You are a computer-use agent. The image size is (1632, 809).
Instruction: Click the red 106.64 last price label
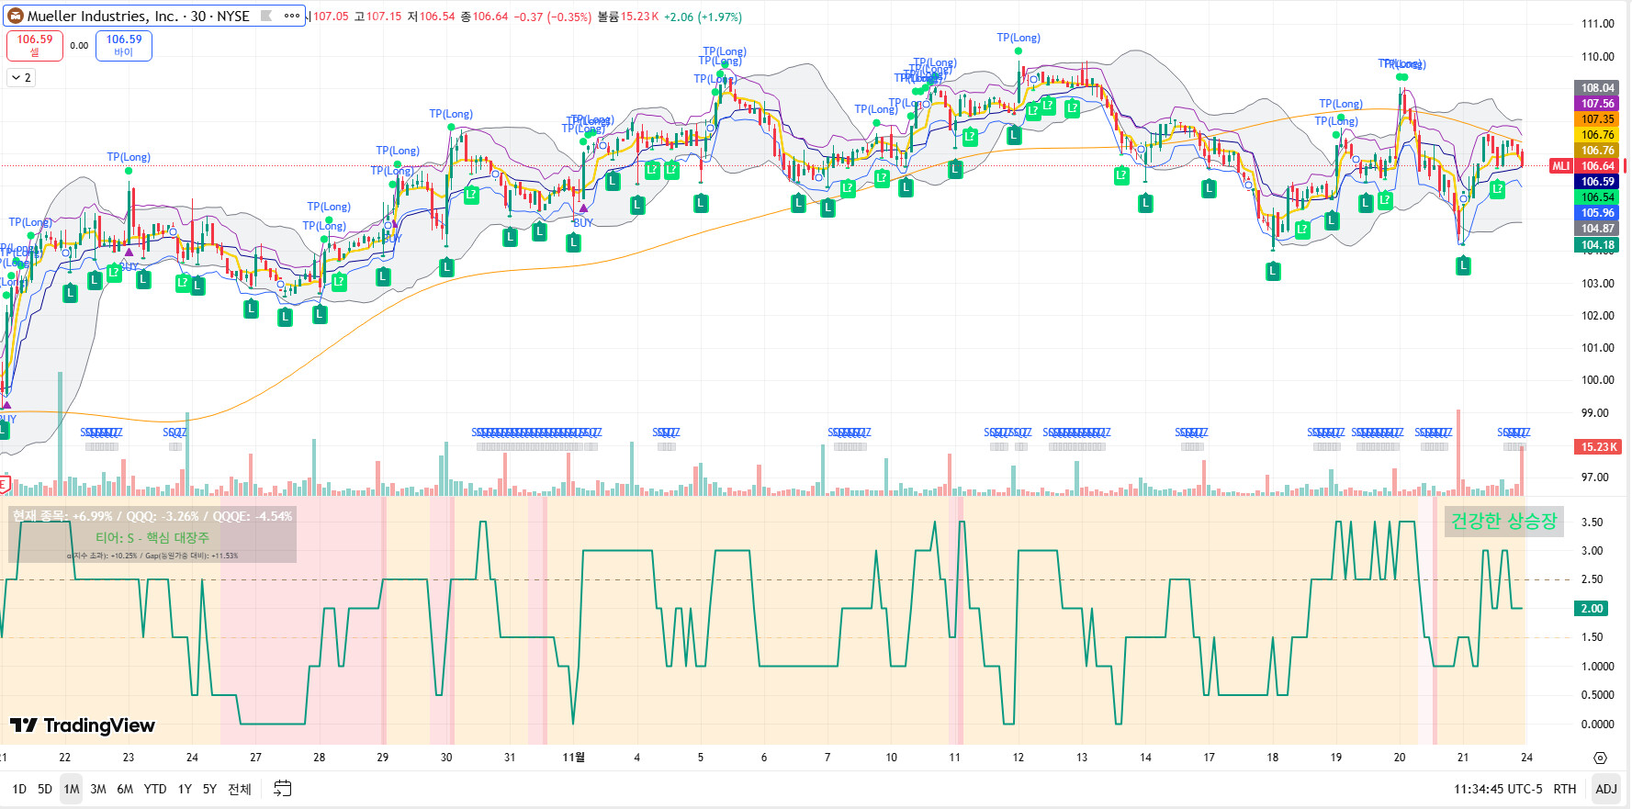pos(1598,166)
